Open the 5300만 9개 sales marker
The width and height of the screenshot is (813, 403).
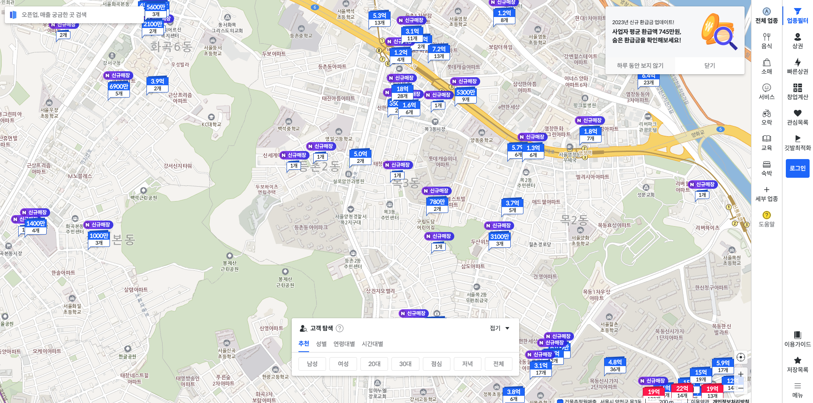click(x=466, y=96)
